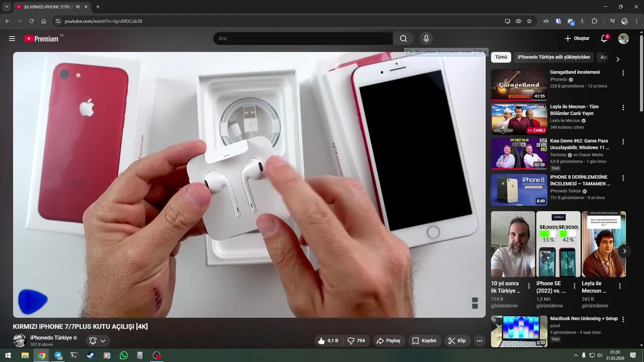View site information icon in address bar
Screen dimensions: 644x362
pyautogui.click(x=58, y=21)
